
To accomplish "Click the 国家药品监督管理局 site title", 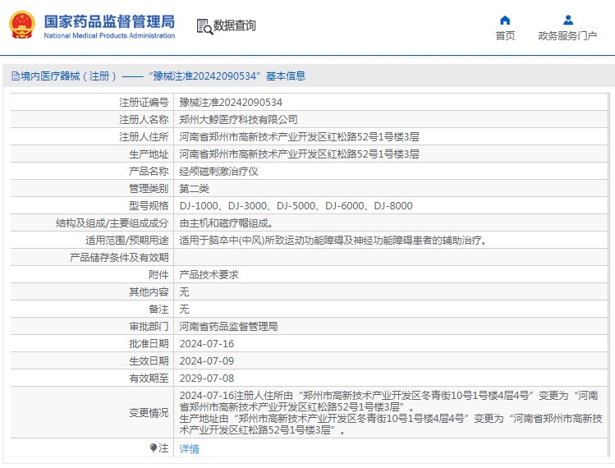I will point(108,21).
